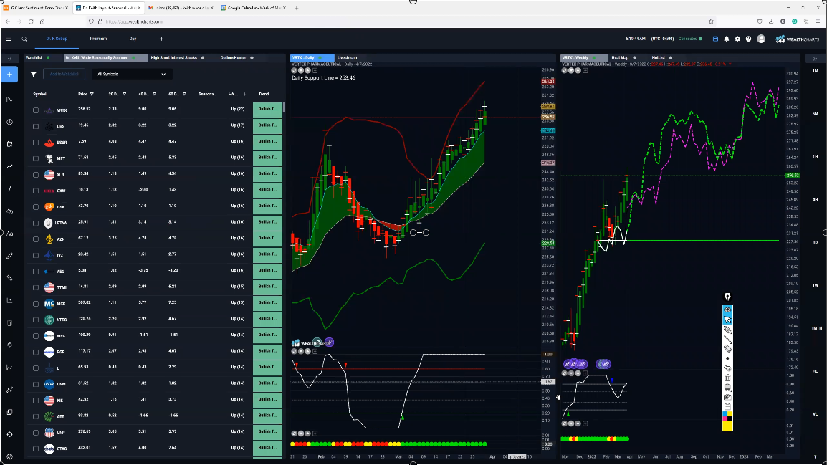
Task: Open the settings gear icon
Action: pyautogui.click(x=737, y=39)
